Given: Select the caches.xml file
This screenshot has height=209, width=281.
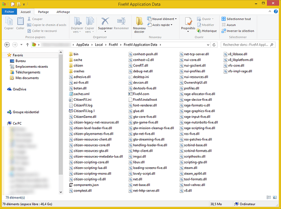Looking at the screenshot, I should pos(79,94).
